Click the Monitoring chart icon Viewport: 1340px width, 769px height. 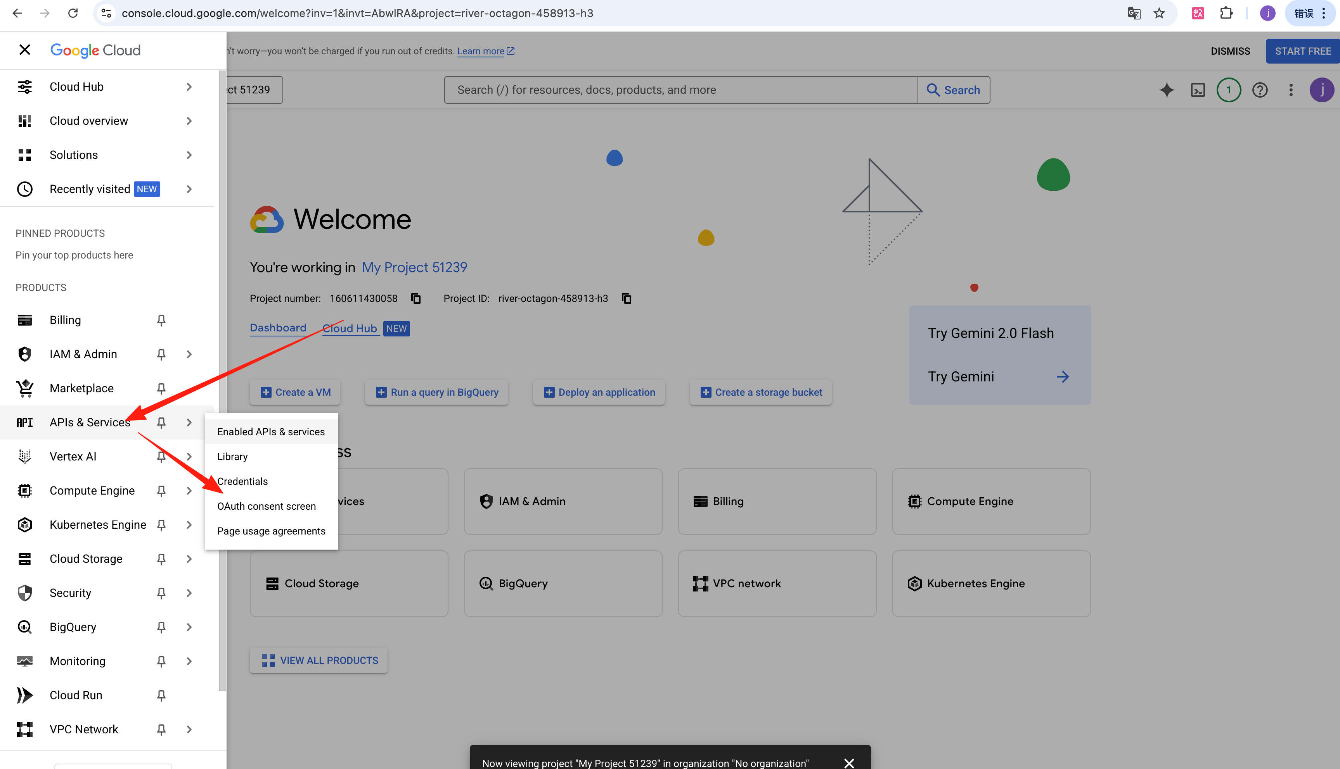point(24,661)
